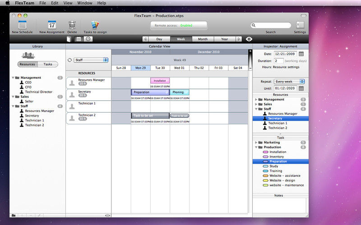Expand the Marketing folder in Task list
This screenshot has height=225, width=361.
tap(256, 142)
